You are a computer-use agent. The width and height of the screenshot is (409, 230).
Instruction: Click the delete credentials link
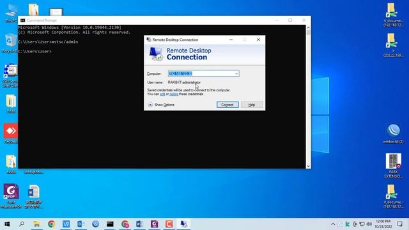tap(174, 94)
